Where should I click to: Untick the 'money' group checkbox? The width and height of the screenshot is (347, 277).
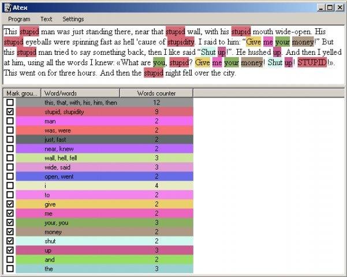pos(10,232)
